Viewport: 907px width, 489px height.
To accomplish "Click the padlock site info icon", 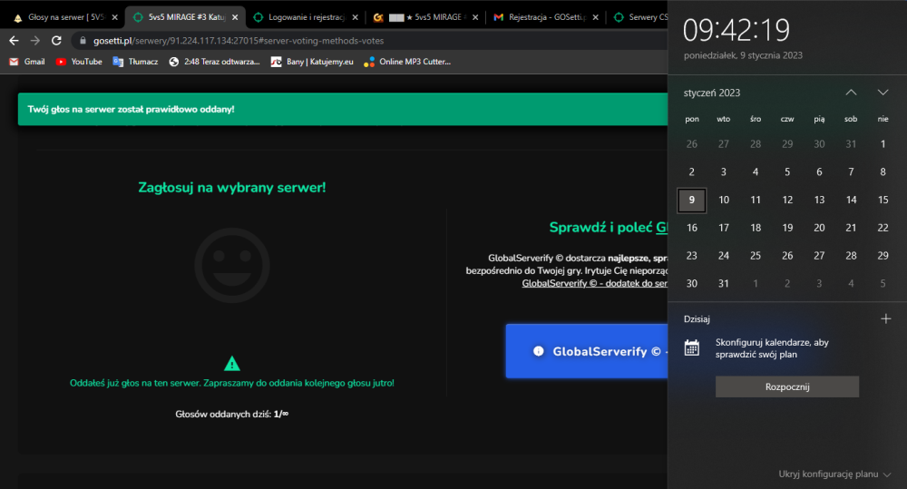I will click(83, 41).
